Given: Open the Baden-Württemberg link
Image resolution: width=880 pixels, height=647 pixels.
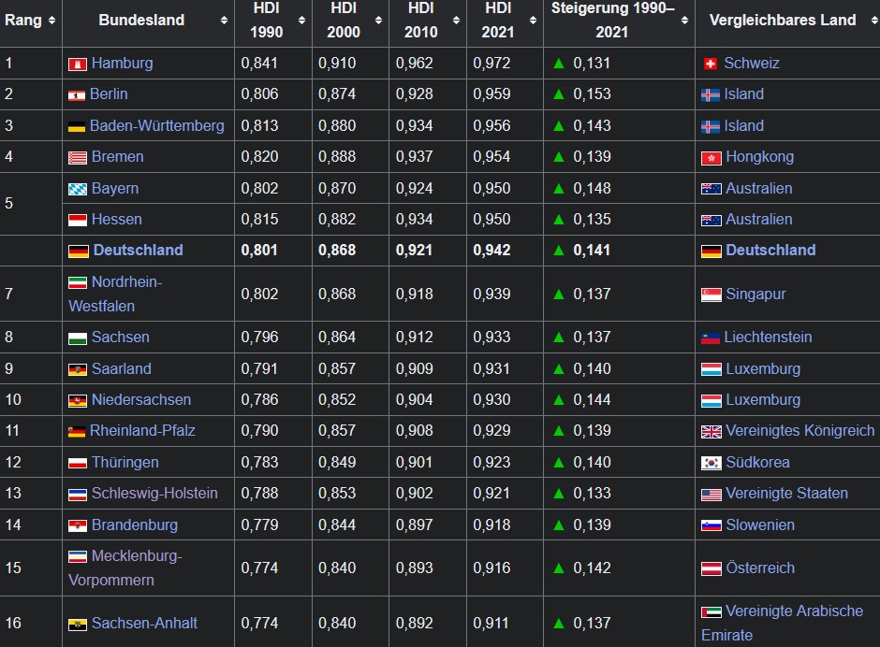Looking at the screenshot, I should coord(156,125).
